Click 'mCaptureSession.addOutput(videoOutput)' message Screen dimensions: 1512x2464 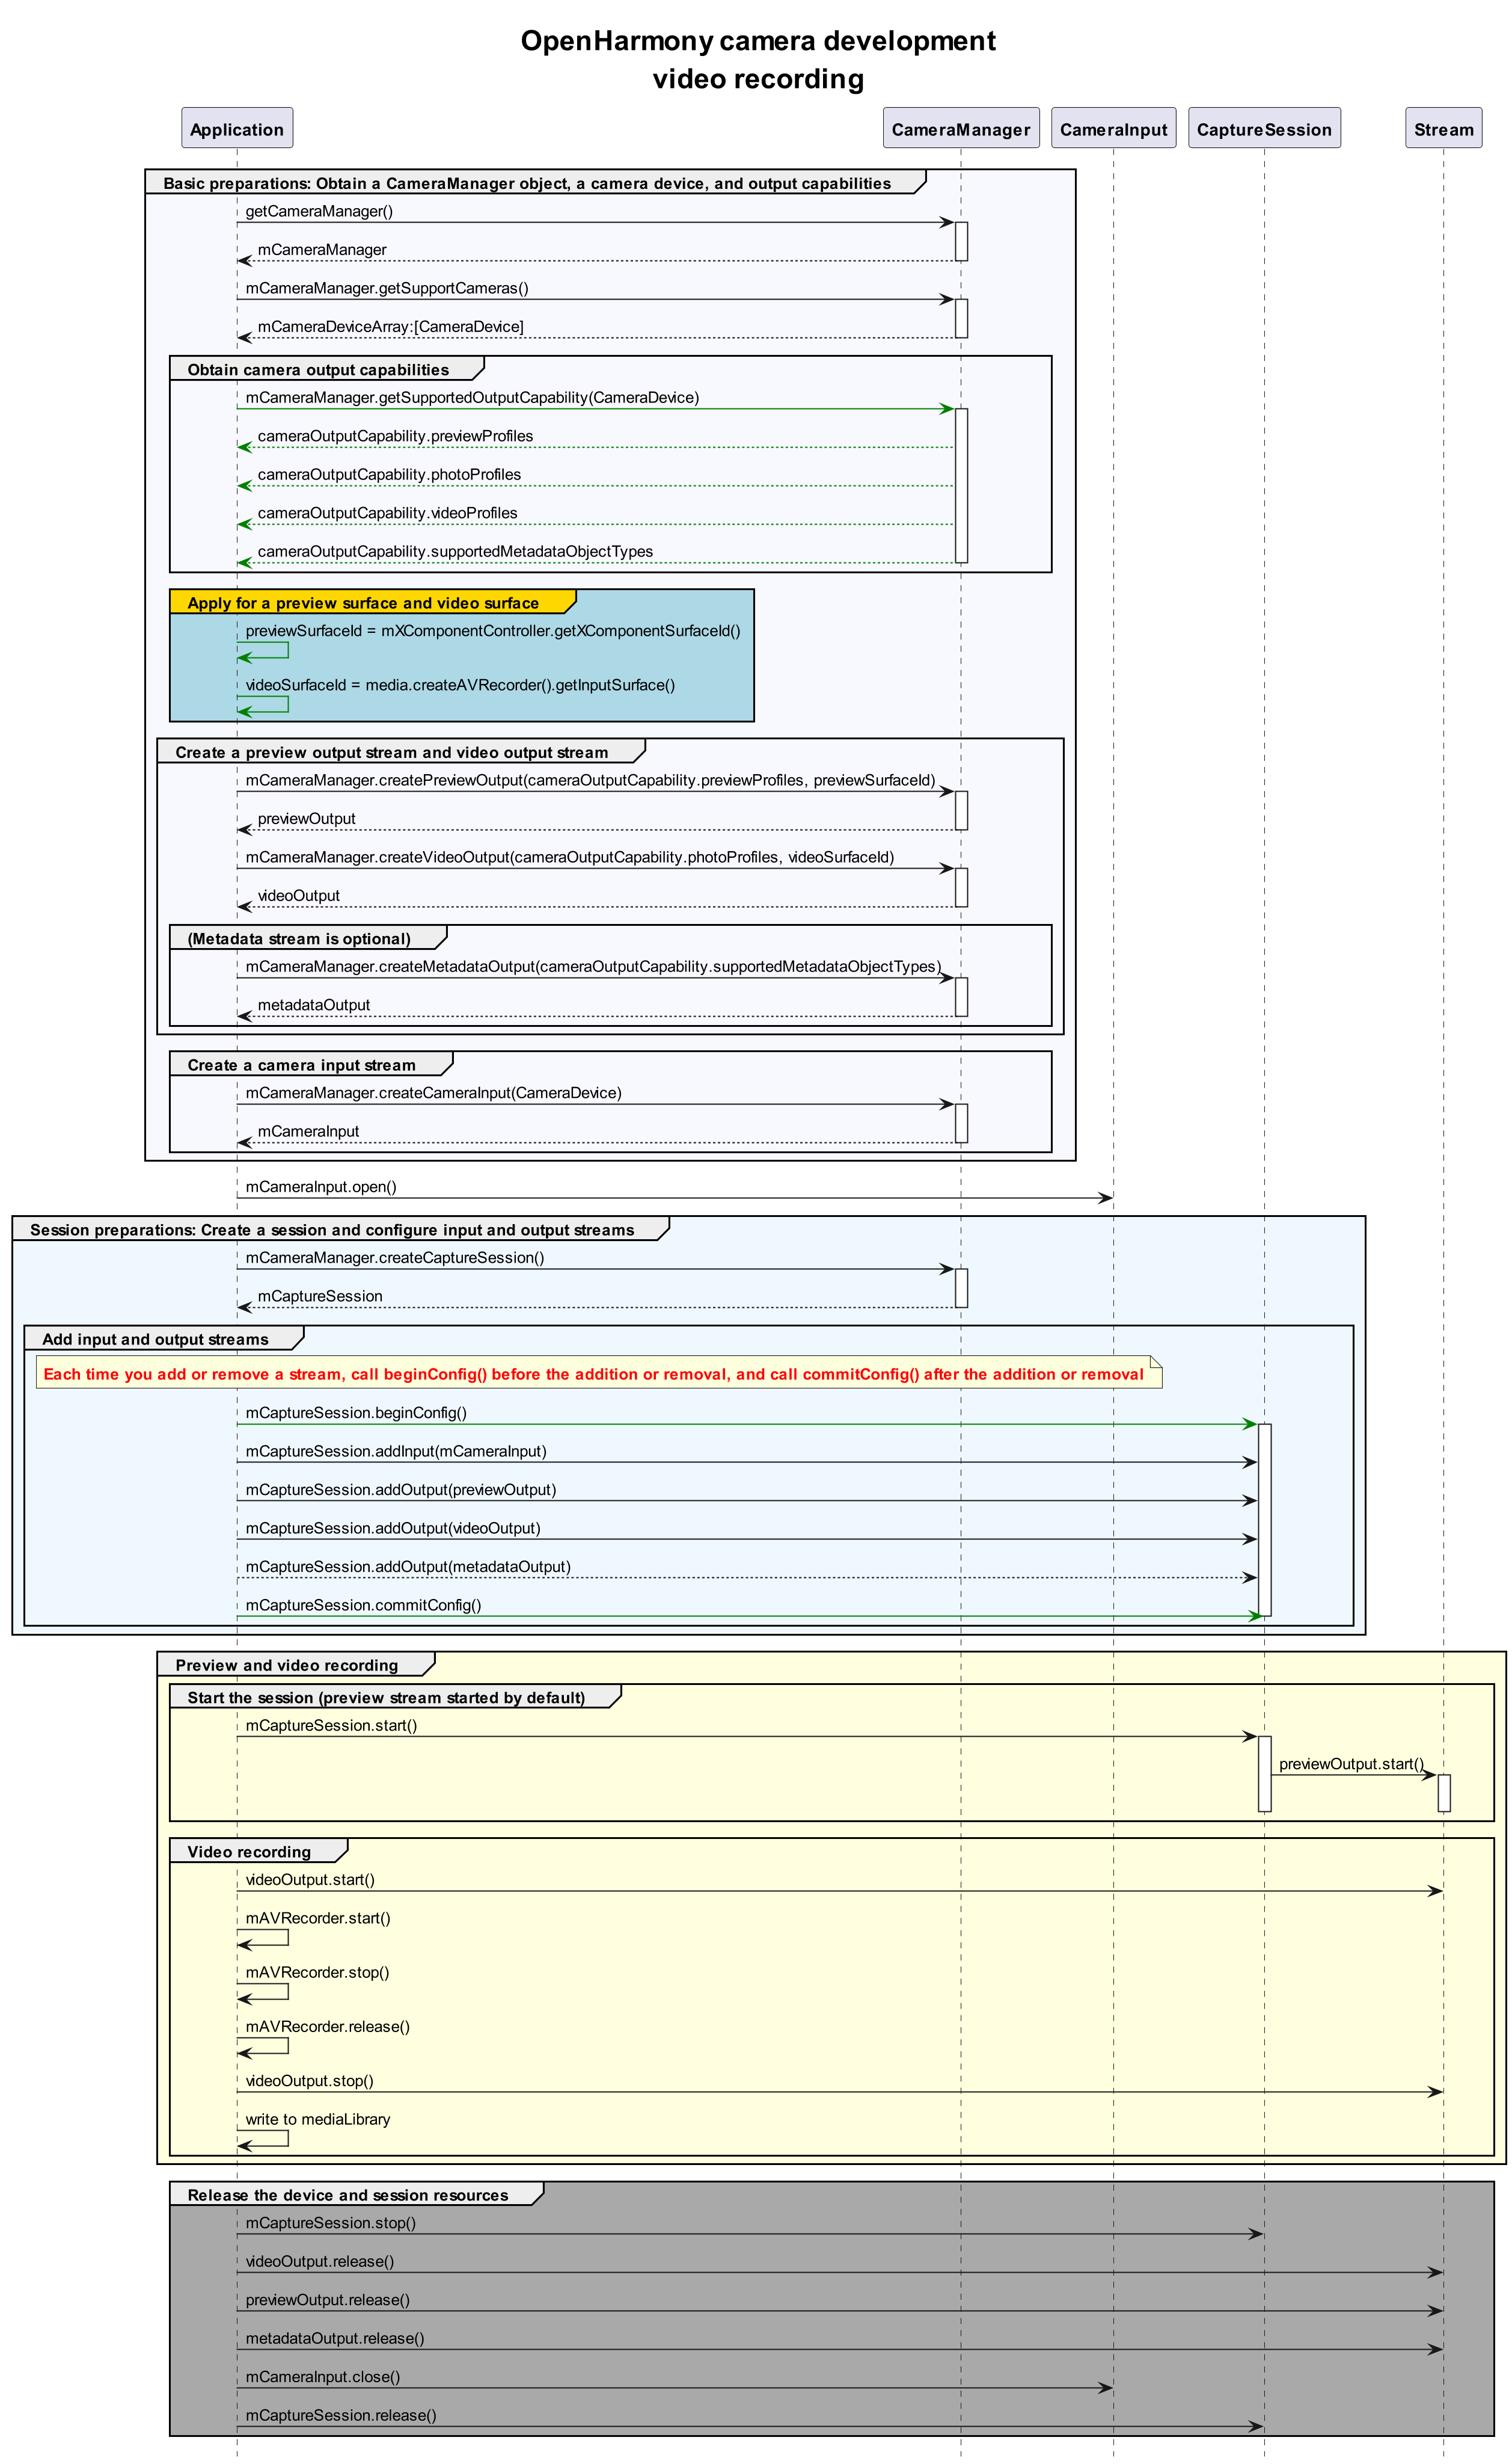[393, 1529]
